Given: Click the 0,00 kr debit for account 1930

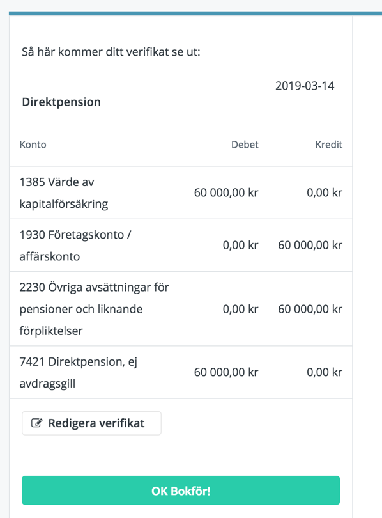Looking at the screenshot, I should pos(240,246).
